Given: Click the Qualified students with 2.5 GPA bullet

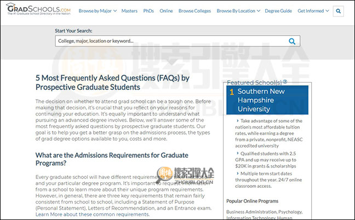Looking at the screenshot, I should pyautogui.click(x=266, y=160).
